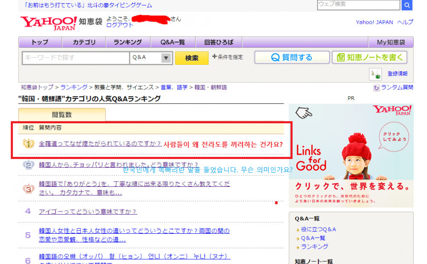The image size is (427, 264).
Task: Click the 韓国・朝鮮語 breadcrumb link
Action: (211, 87)
